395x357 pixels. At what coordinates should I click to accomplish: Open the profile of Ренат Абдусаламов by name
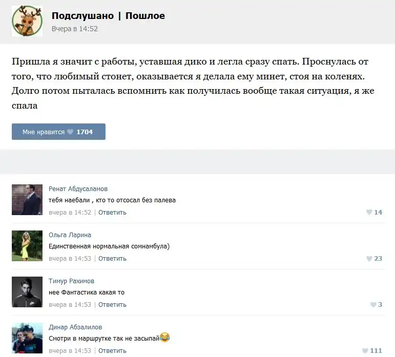(x=78, y=189)
